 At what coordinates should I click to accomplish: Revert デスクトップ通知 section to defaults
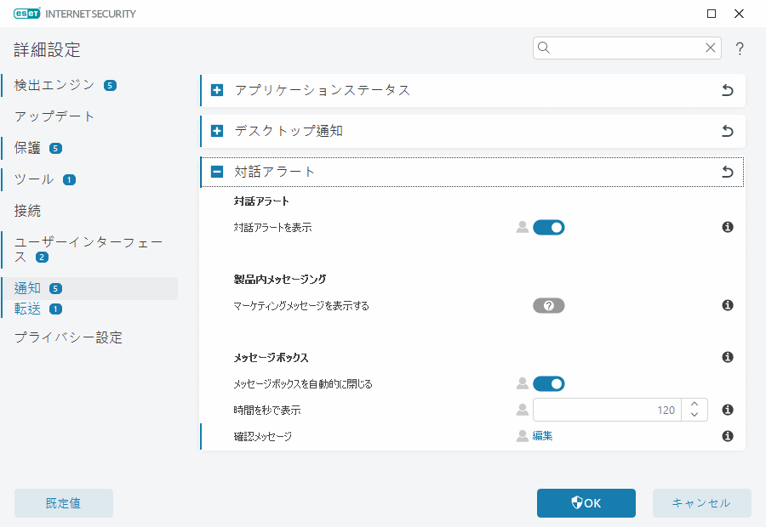[x=728, y=131]
